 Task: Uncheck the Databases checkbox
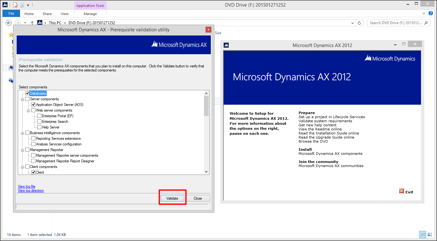pyautogui.click(x=27, y=93)
